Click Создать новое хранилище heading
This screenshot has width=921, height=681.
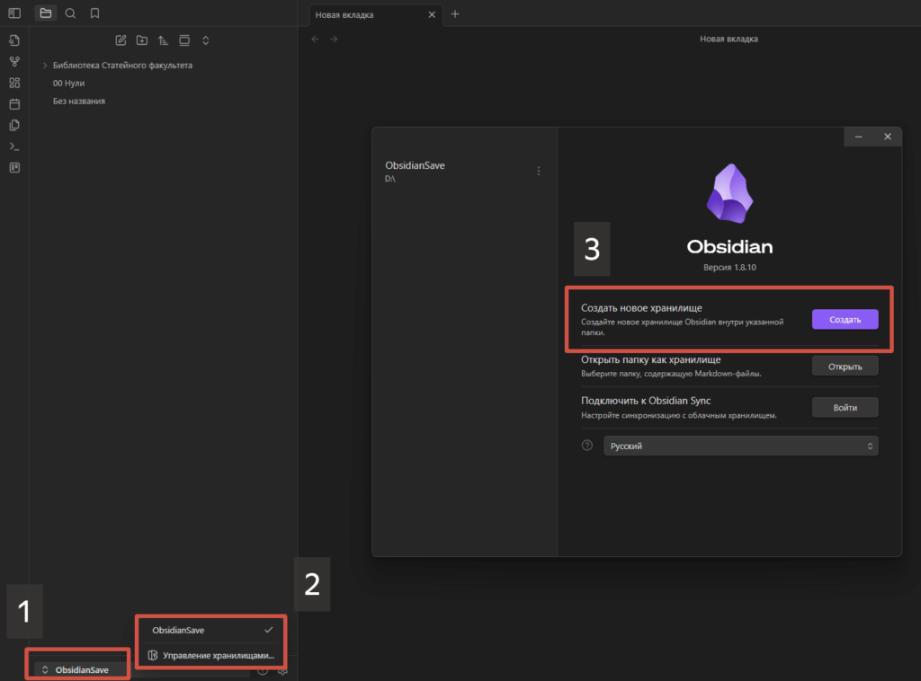click(x=641, y=308)
